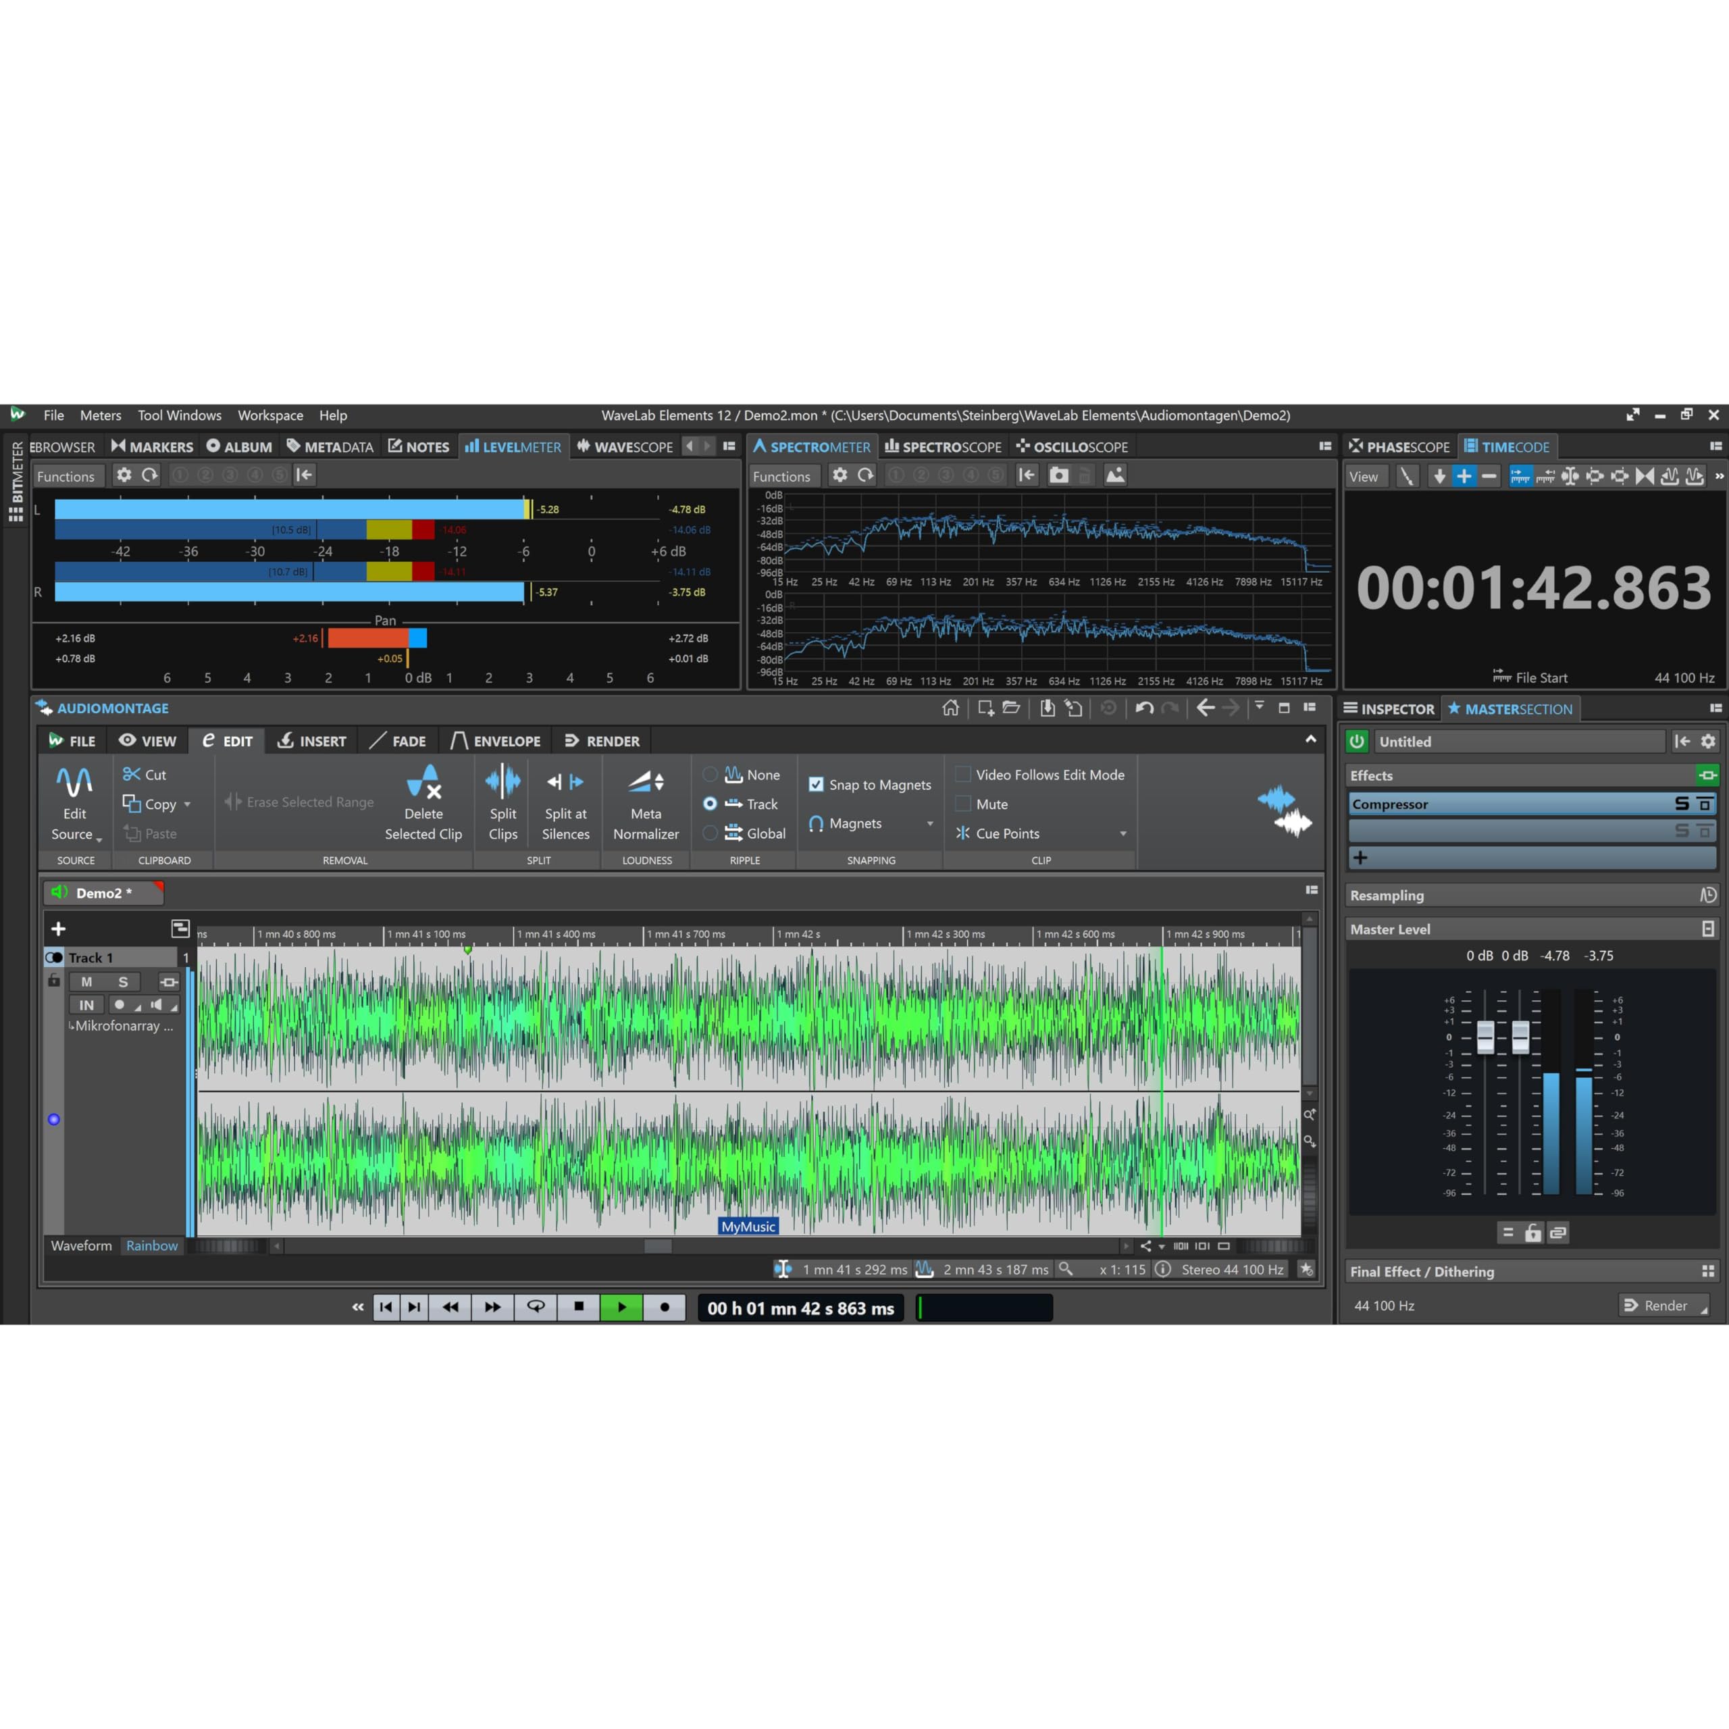Click the Undo arrow in Audiomontage toolbar
Image resolution: width=1729 pixels, height=1729 pixels.
pyautogui.click(x=1143, y=708)
